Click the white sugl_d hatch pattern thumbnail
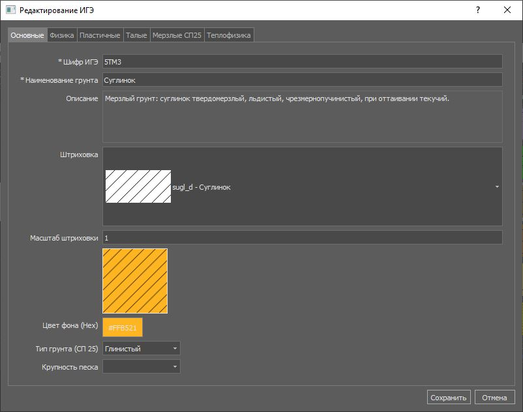523x412 pixels. (138, 187)
